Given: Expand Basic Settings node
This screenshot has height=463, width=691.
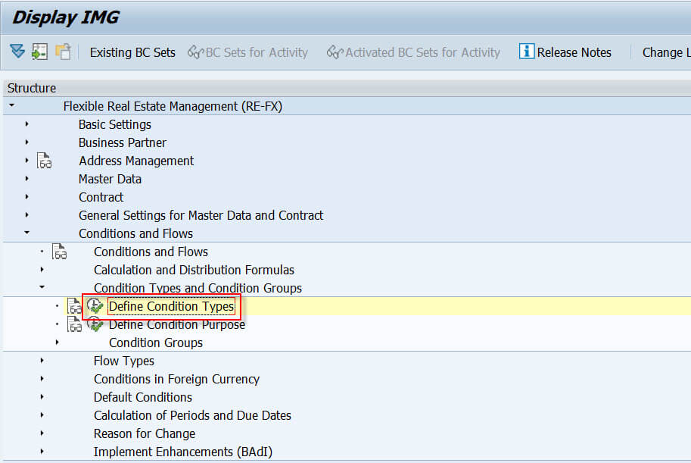Looking at the screenshot, I should (x=27, y=124).
